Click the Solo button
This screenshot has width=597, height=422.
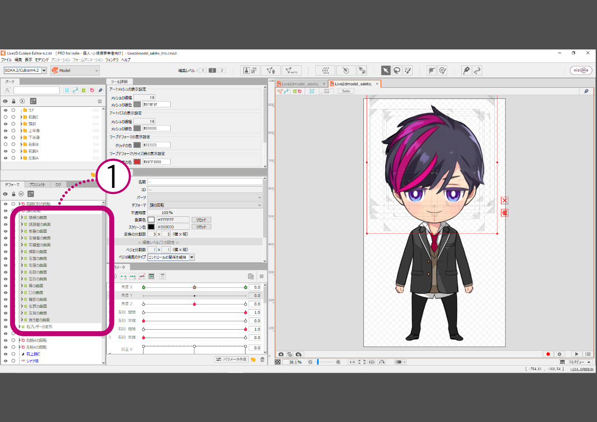(x=346, y=91)
